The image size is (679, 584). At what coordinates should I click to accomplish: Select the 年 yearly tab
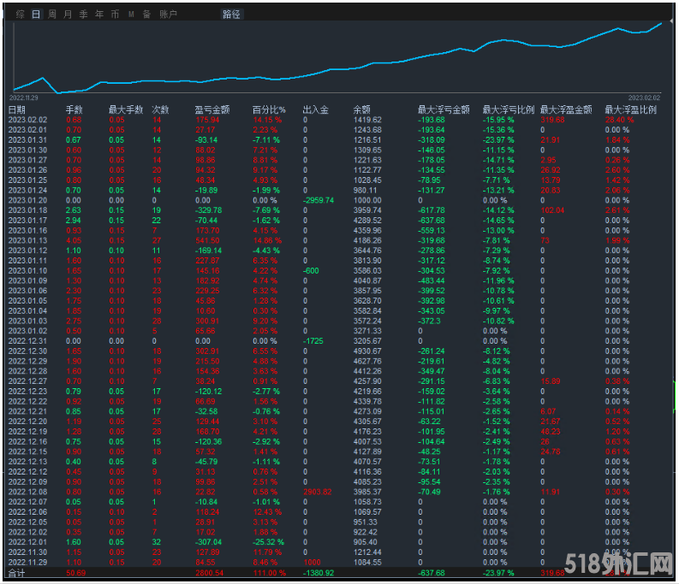coord(99,15)
